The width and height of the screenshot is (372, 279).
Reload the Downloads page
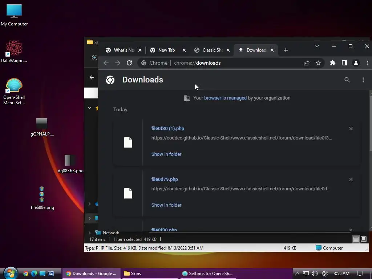[129, 63]
